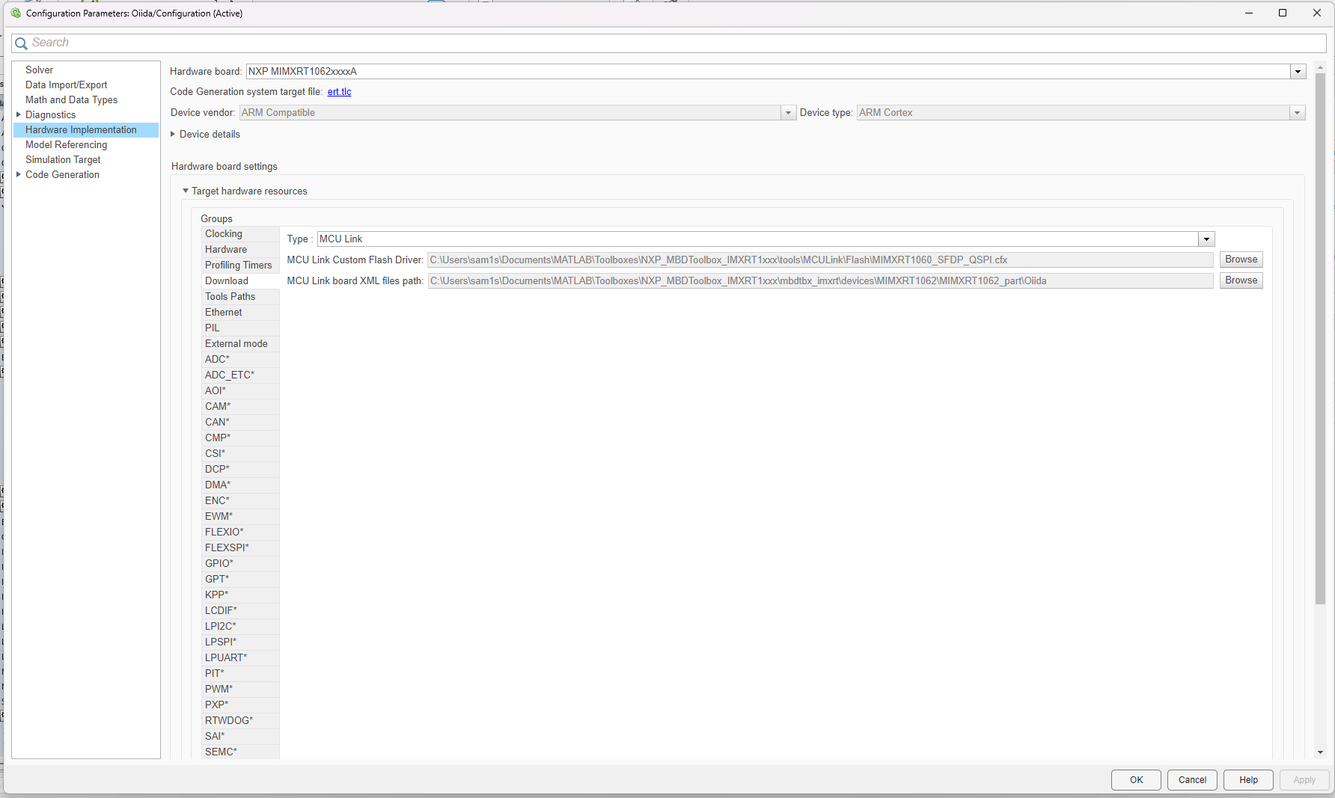1335x798 pixels.
Task: Open the Ethernet group settings
Action: tap(224, 312)
